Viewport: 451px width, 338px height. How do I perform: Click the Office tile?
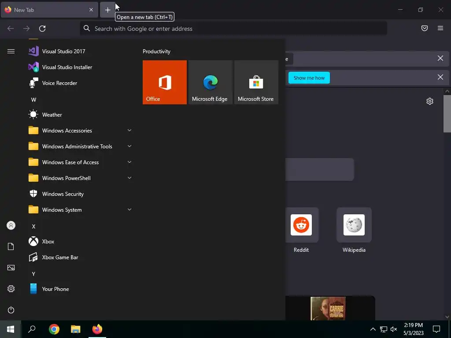point(165,82)
